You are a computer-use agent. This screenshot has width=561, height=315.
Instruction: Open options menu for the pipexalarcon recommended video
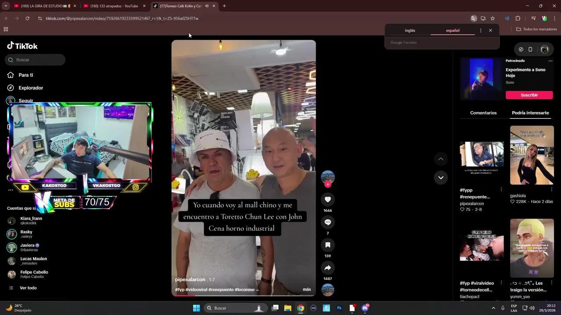tap(501, 189)
